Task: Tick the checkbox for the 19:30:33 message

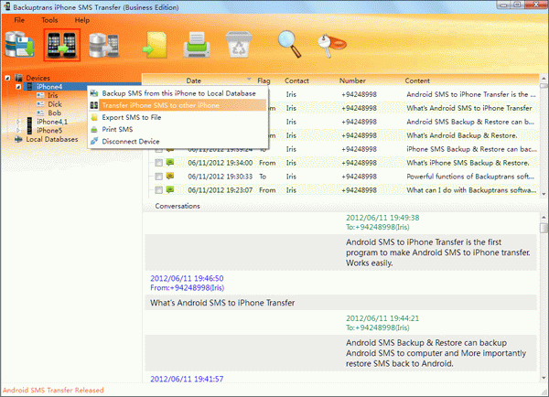Action: point(159,177)
